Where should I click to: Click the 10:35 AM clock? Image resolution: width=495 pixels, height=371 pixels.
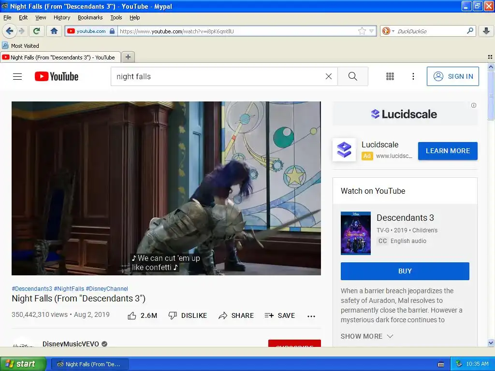coord(477,364)
